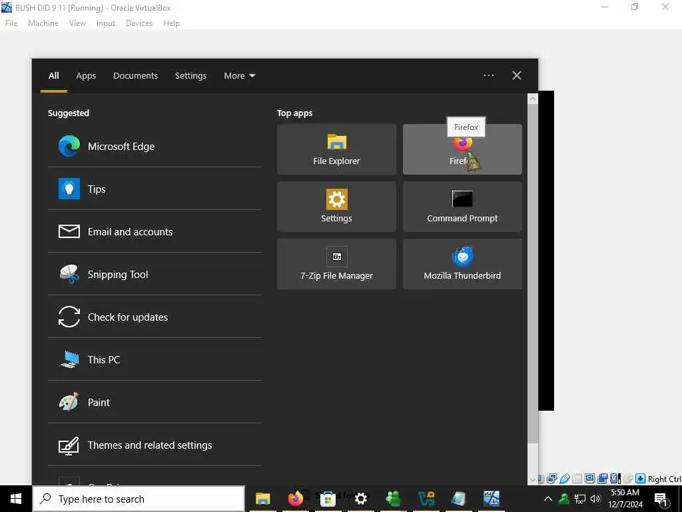Click the VirtualBox shared folders status icon
682x512 pixels.
577,479
